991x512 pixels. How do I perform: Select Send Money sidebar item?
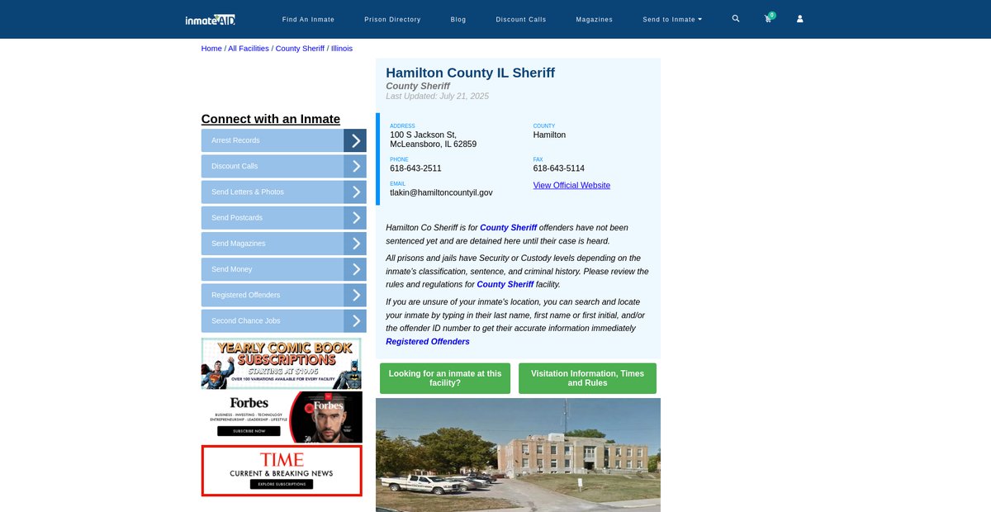[x=273, y=269]
